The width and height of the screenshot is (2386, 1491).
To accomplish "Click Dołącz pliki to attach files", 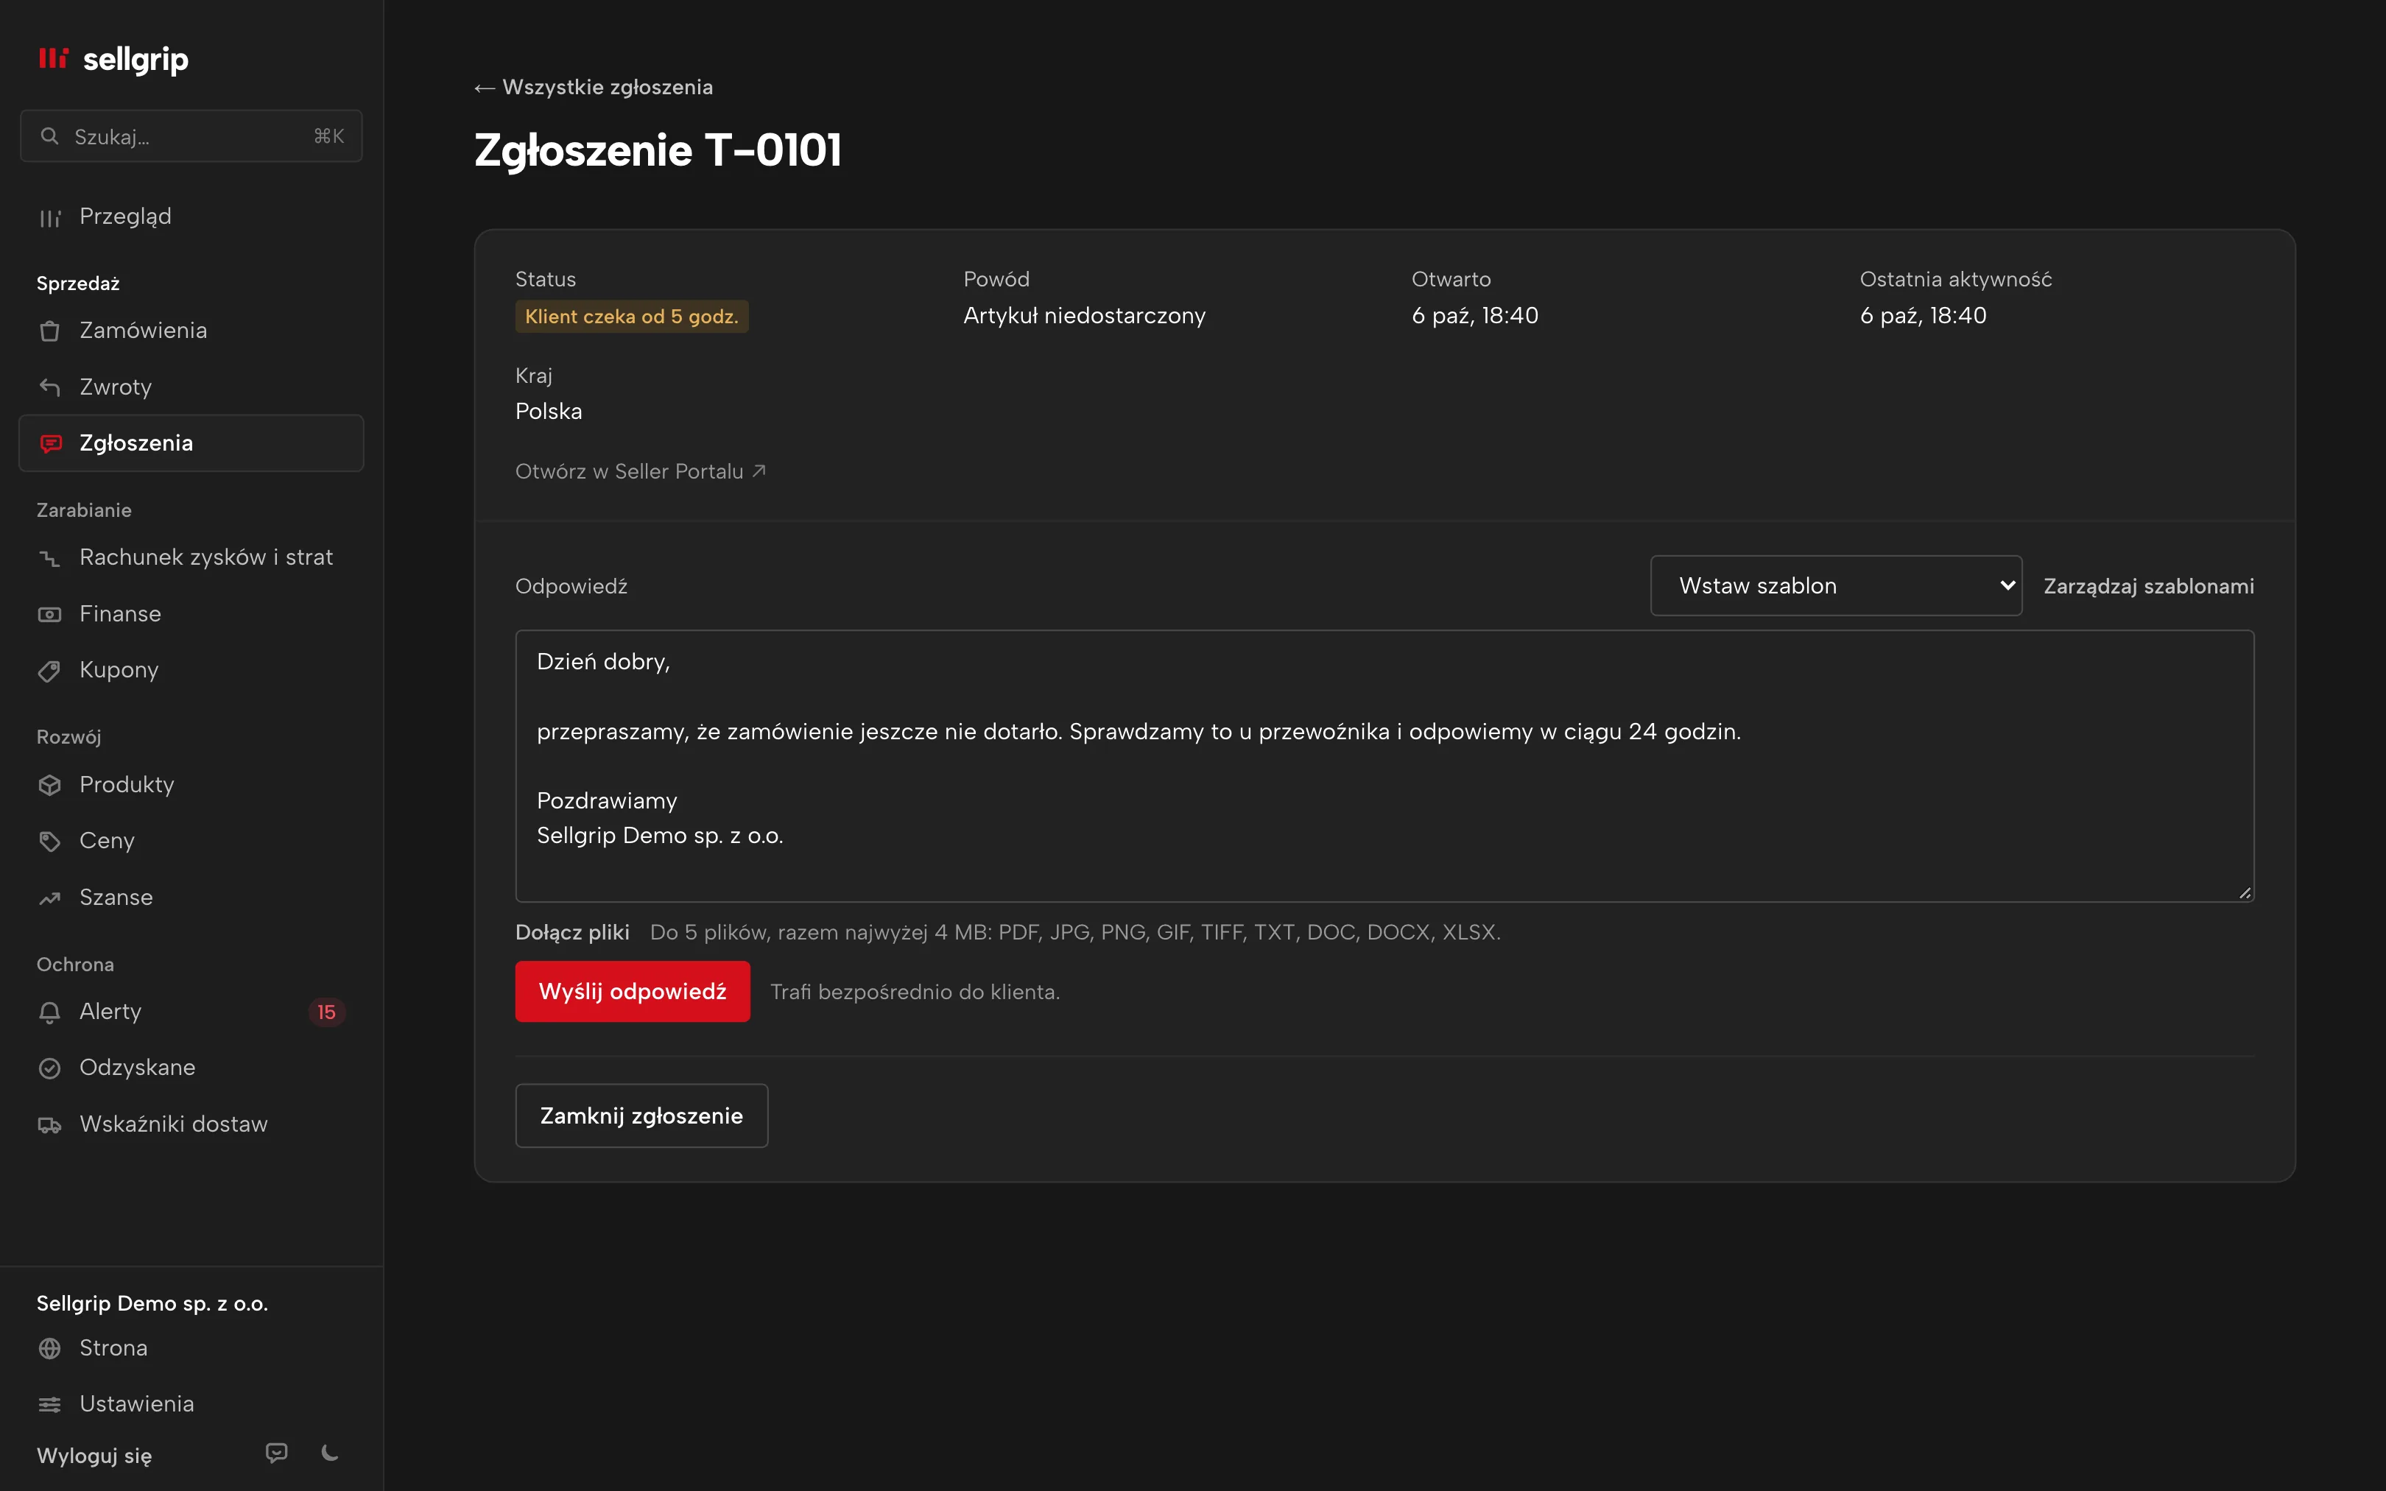I will click(x=572, y=932).
